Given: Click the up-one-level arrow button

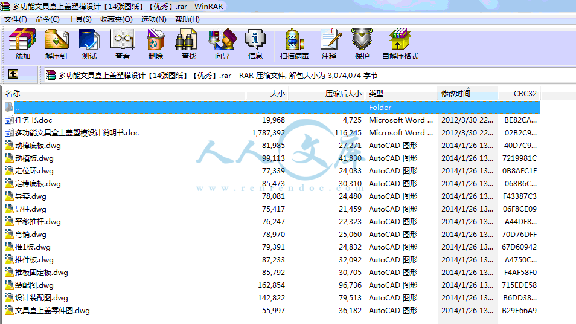Looking at the screenshot, I should click(13, 74).
